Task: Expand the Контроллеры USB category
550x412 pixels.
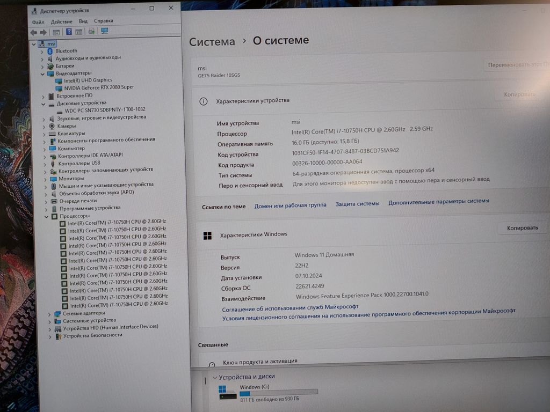Action: 45,164
